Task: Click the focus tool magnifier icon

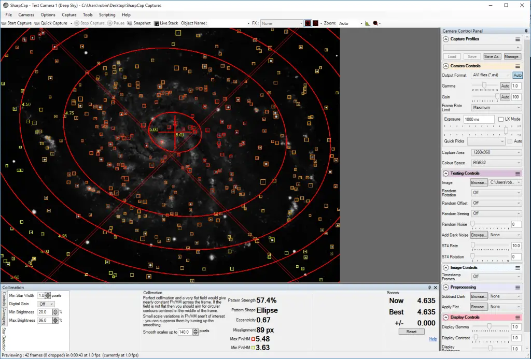Action: [x=375, y=23]
